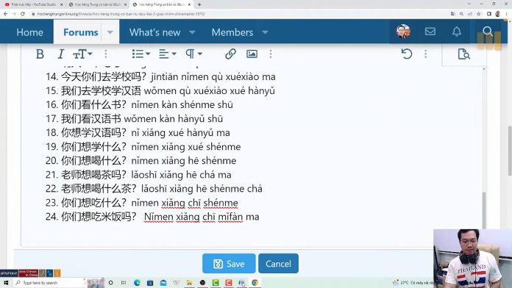Open the Chrome profile avatar
The image size is (512, 288).
click(497, 14)
